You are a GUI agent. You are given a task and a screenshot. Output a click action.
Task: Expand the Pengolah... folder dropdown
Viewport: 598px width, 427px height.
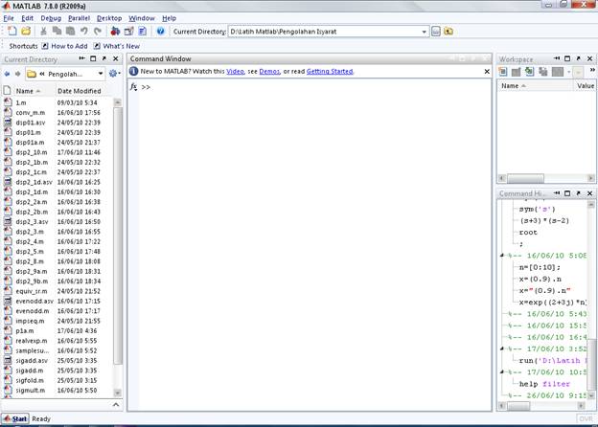click(x=101, y=73)
